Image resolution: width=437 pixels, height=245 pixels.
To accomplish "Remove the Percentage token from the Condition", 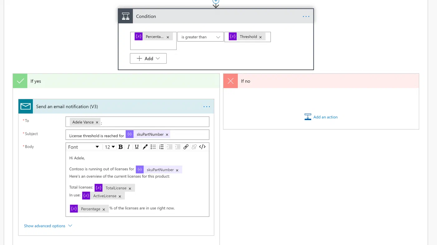I will tap(168, 37).
